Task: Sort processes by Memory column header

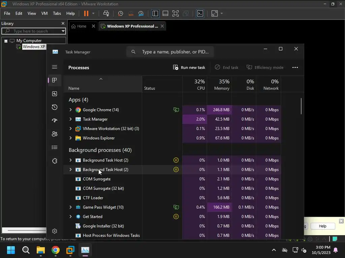Action: coord(219,84)
